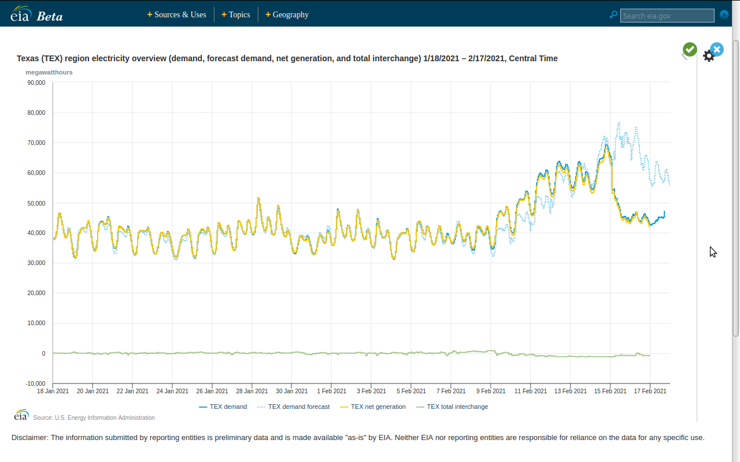Focus the Search eia.gov field
Viewport: 740px width, 462px height.
667,16
